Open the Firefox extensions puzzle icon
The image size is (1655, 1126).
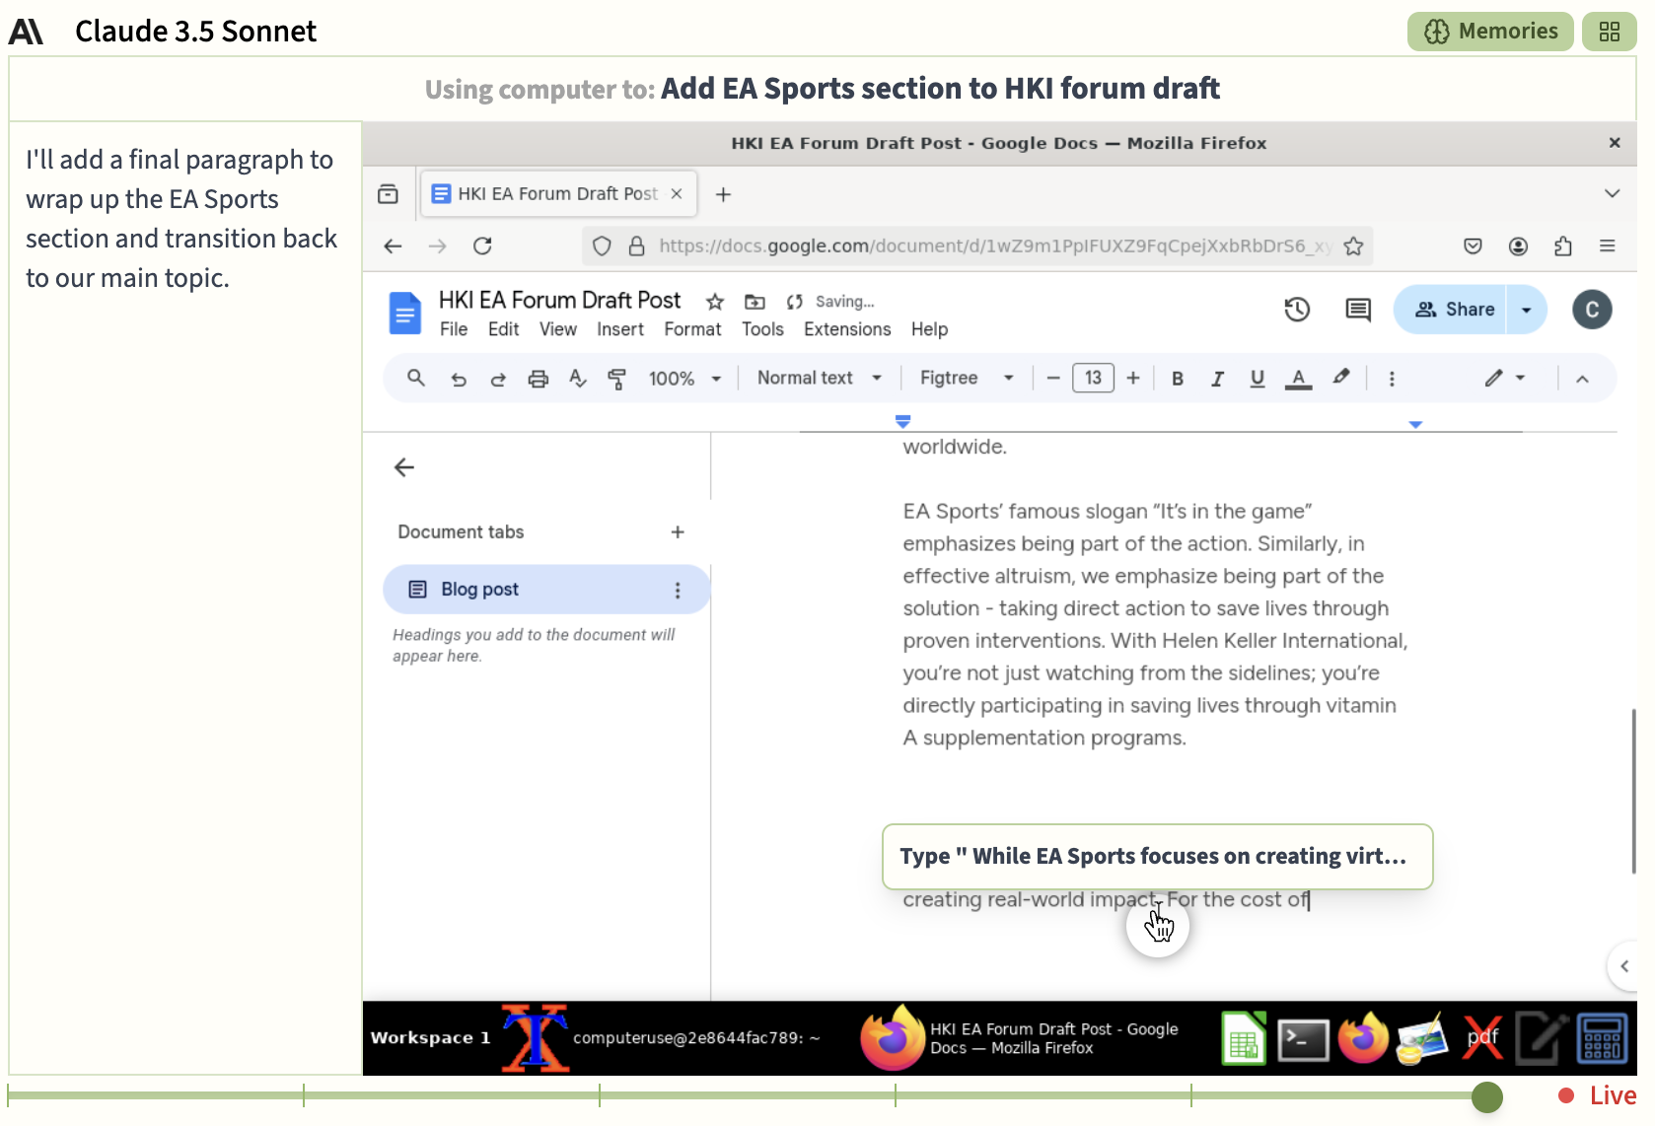click(1563, 246)
